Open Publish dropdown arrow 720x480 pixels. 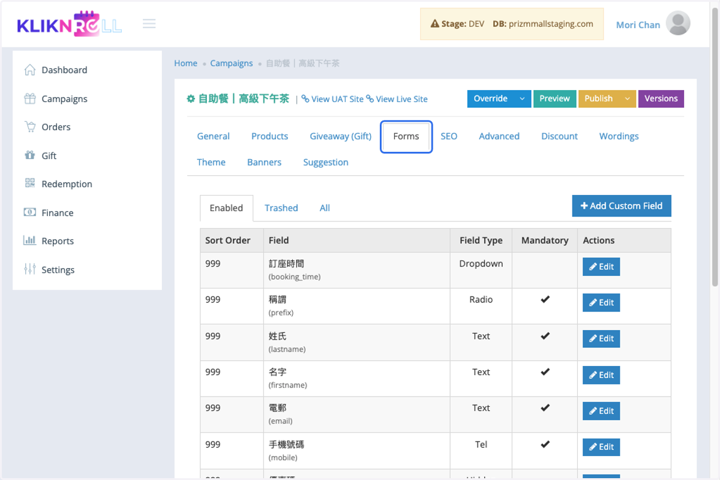[628, 99]
